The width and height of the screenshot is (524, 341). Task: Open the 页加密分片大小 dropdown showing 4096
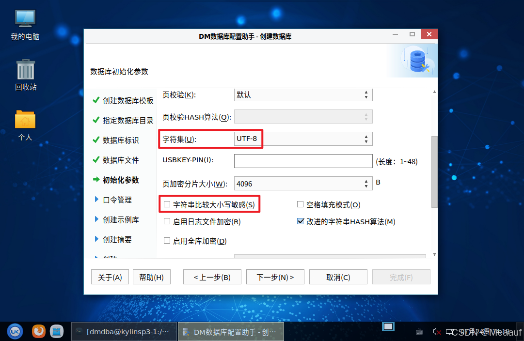point(303,184)
